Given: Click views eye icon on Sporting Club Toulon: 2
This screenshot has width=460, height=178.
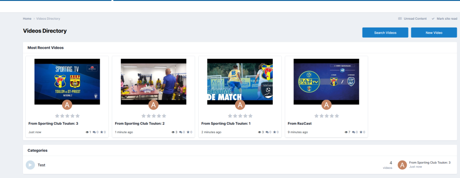Looking at the screenshot, I should point(173,132).
